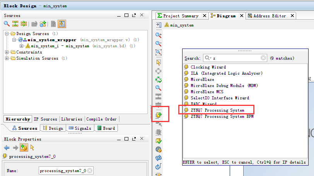Close the Project Summary tab
This screenshot has width=314, height=176.
click(x=205, y=15)
